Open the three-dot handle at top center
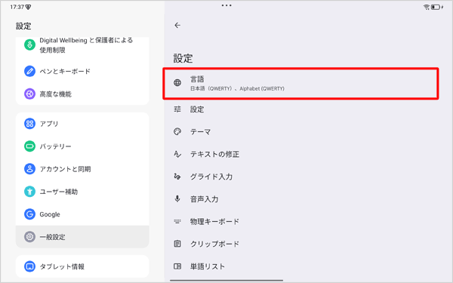The height and width of the screenshot is (283, 453). point(226,5)
